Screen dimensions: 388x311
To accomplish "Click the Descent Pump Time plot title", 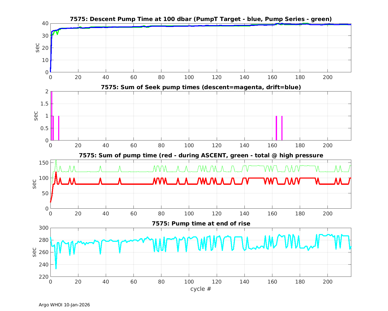I will [x=201, y=19].
